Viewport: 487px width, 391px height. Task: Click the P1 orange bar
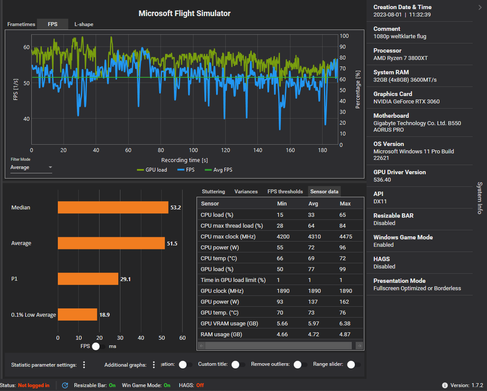tap(88, 278)
